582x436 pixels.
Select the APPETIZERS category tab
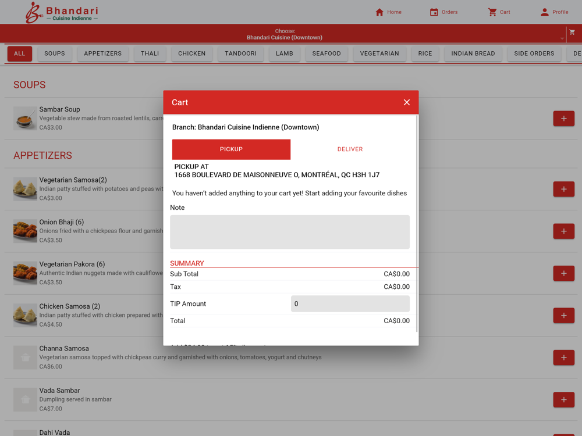[x=103, y=53]
